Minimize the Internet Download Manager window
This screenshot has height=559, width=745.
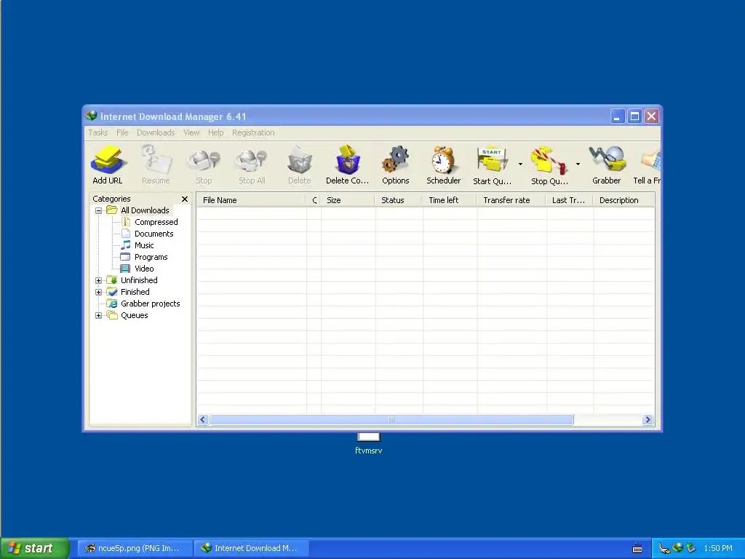[x=617, y=116]
